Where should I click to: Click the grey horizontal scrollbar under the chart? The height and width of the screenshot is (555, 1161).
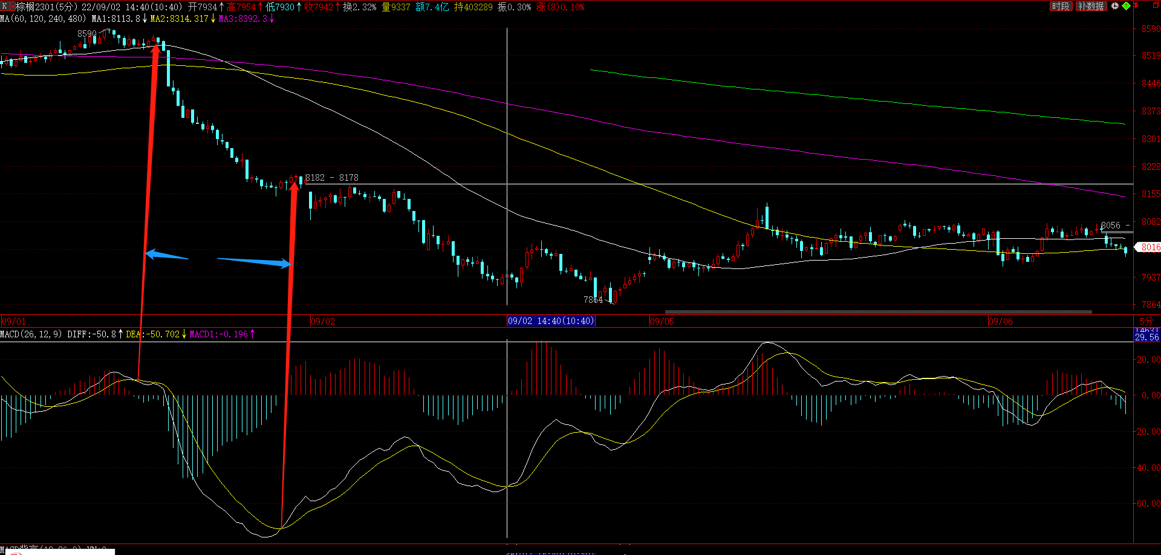coord(878,312)
